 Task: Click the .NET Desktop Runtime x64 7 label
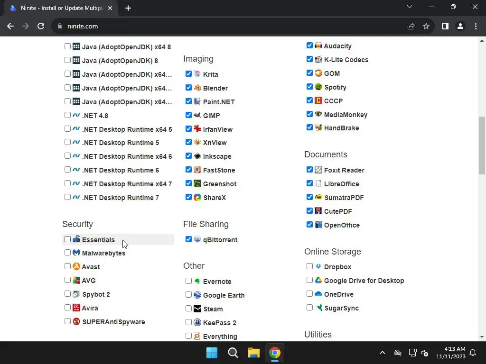[x=127, y=184]
